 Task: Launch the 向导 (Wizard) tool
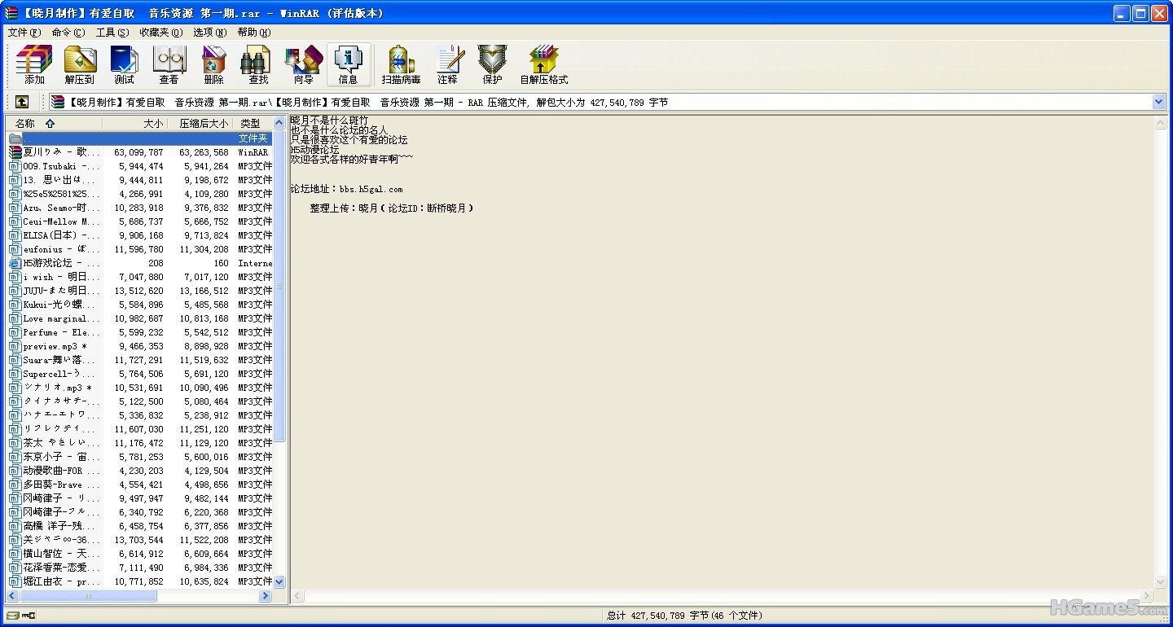point(303,65)
